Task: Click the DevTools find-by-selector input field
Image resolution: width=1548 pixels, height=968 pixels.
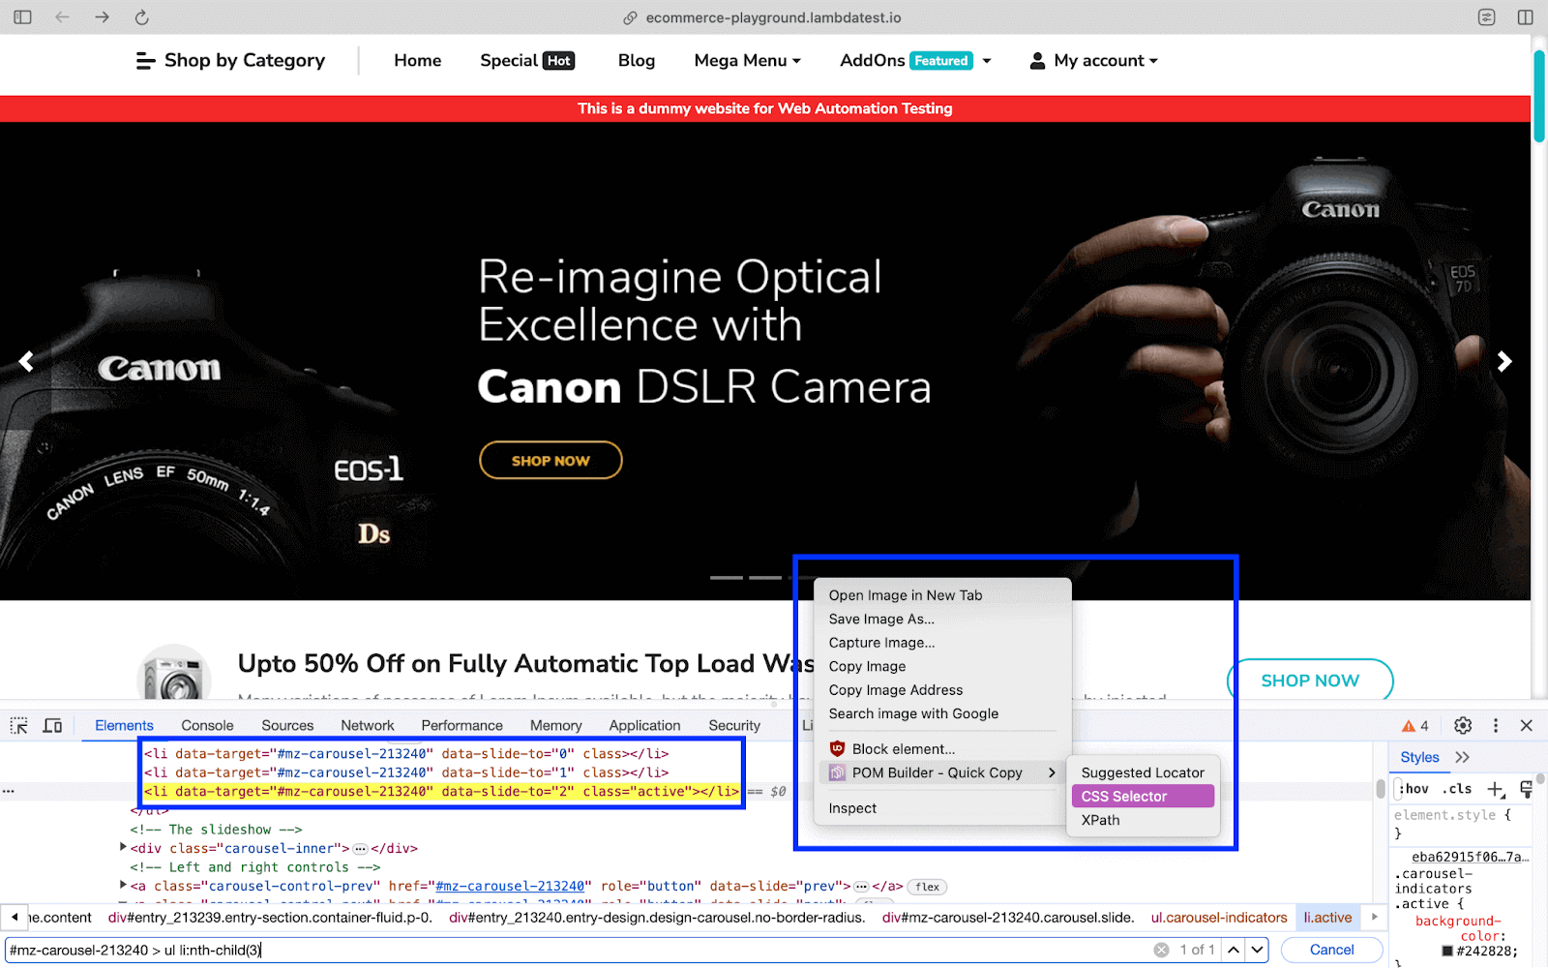Action: [x=580, y=950]
